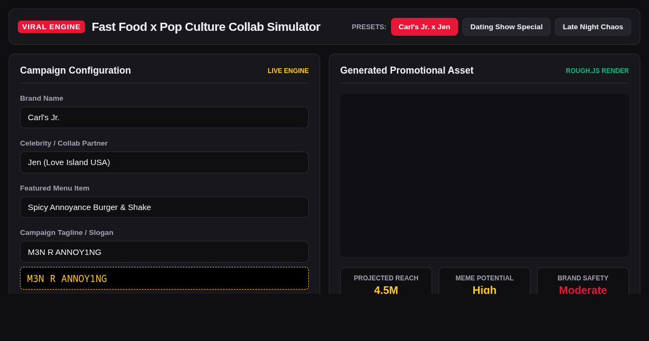Click the PRESETS: label
Image resolution: width=649 pixels, height=341 pixels.
click(369, 27)
